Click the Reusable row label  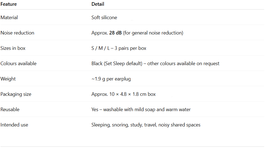pyautogui.click(x=10, y=109)
